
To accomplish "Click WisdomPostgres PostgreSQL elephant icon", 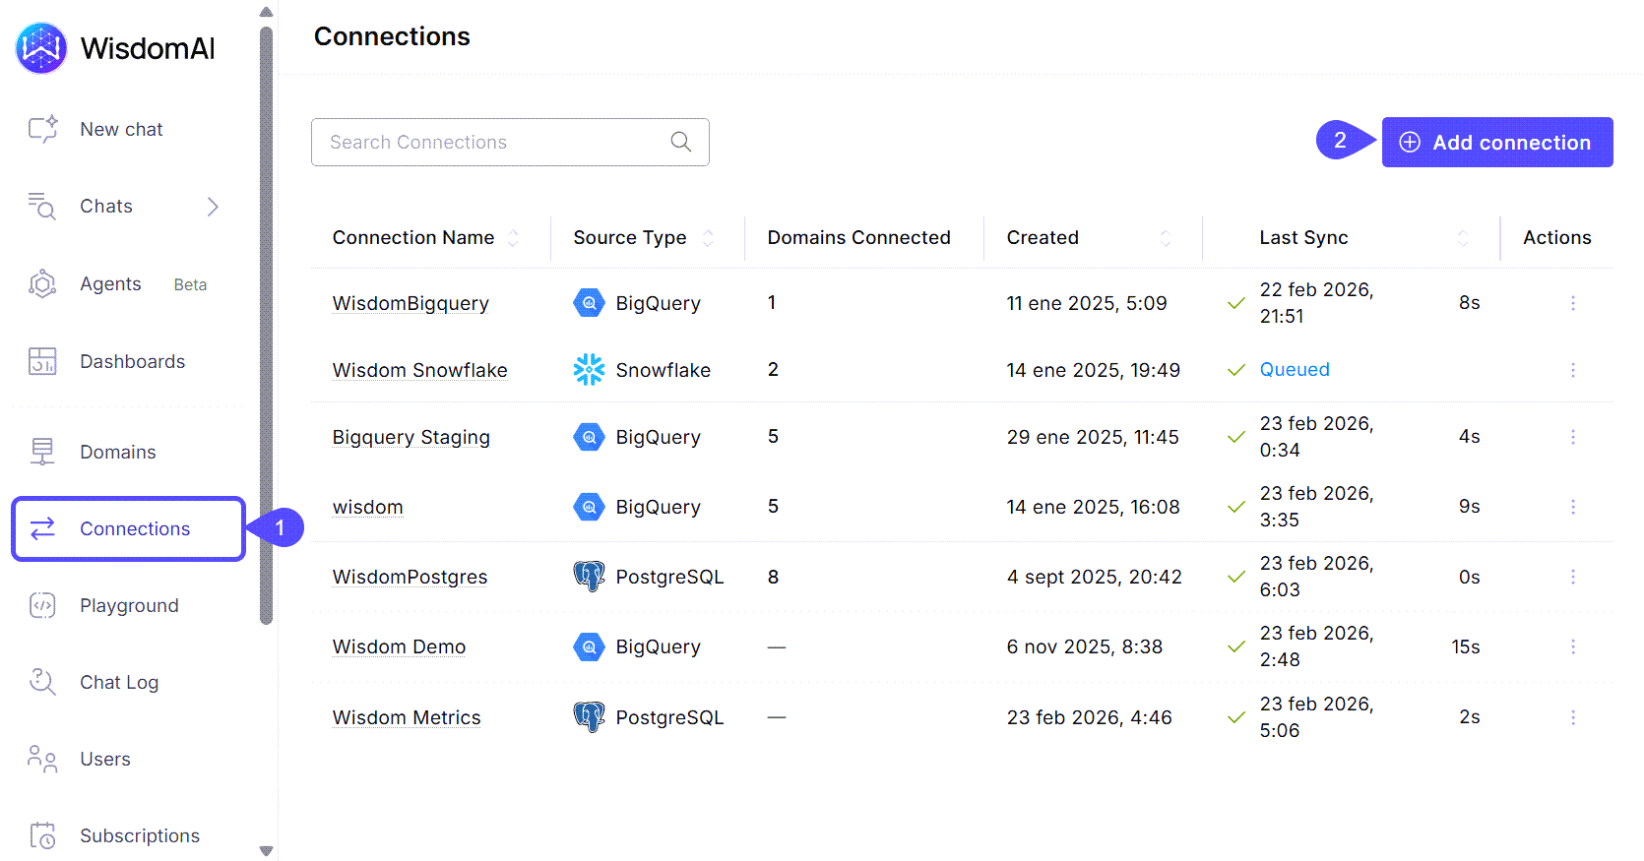I will pyautogui.click(x=589, y=577).
